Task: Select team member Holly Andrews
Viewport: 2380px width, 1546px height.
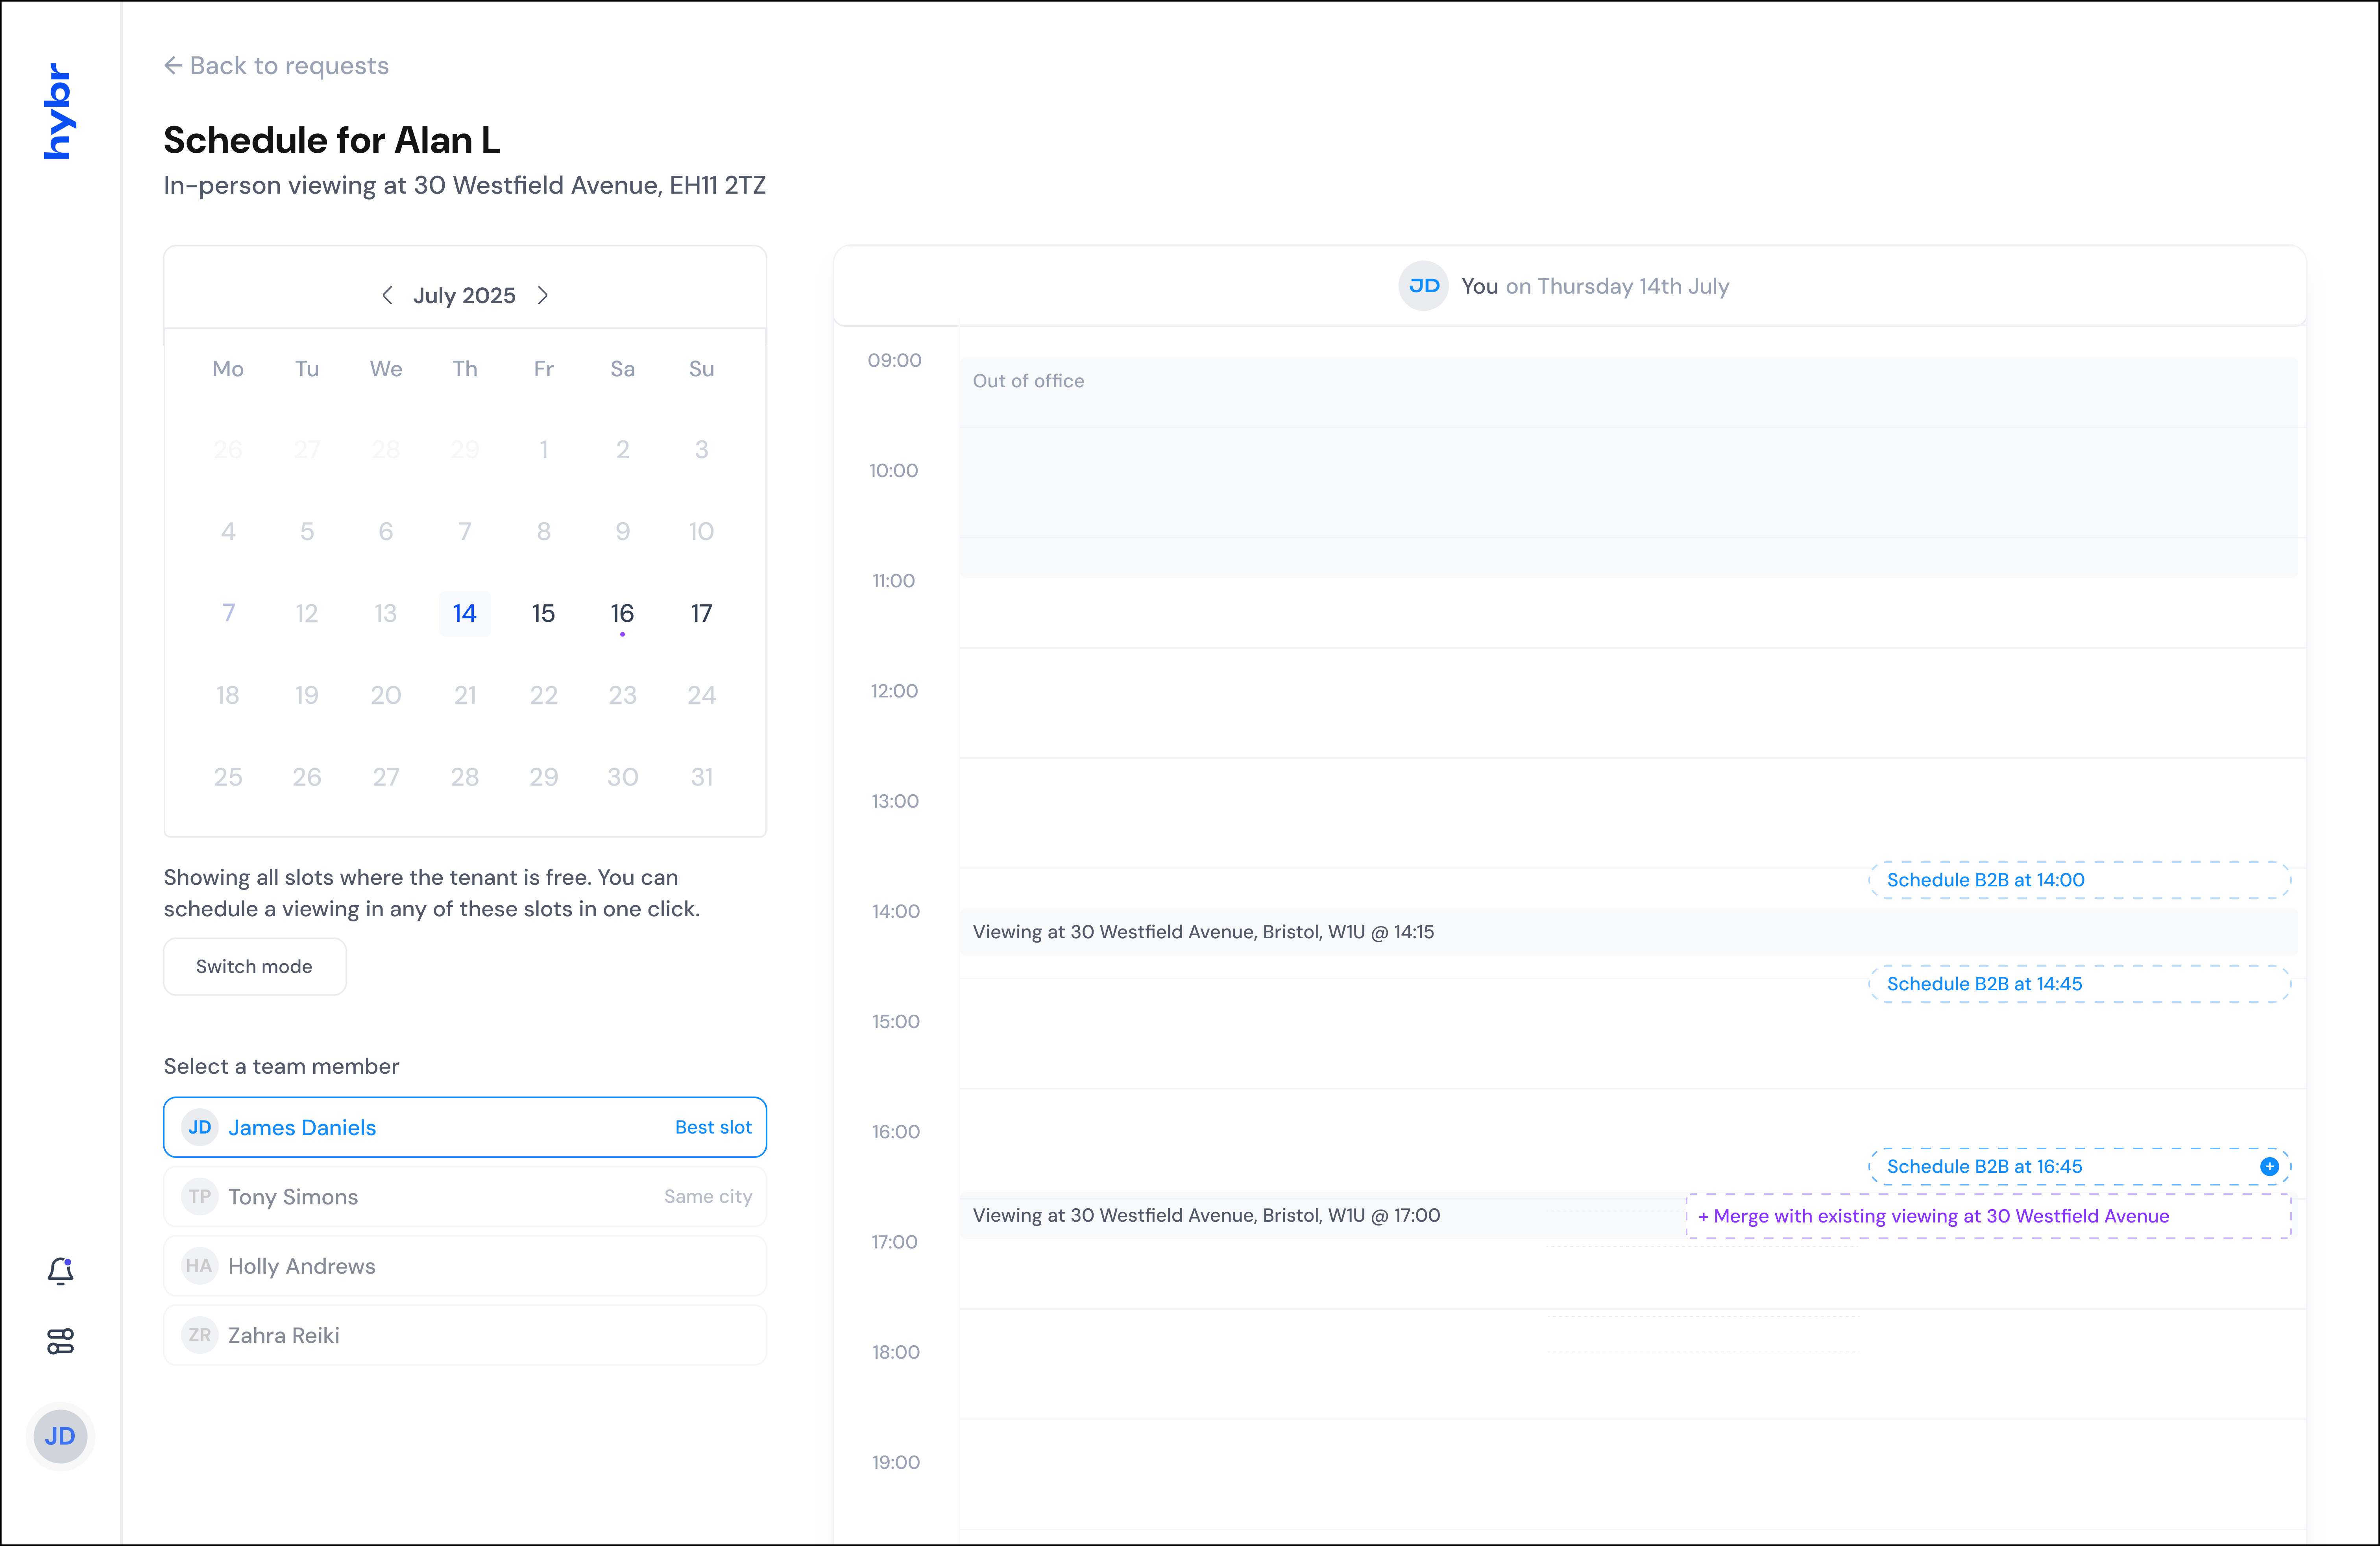Action: click(465, 1266)
